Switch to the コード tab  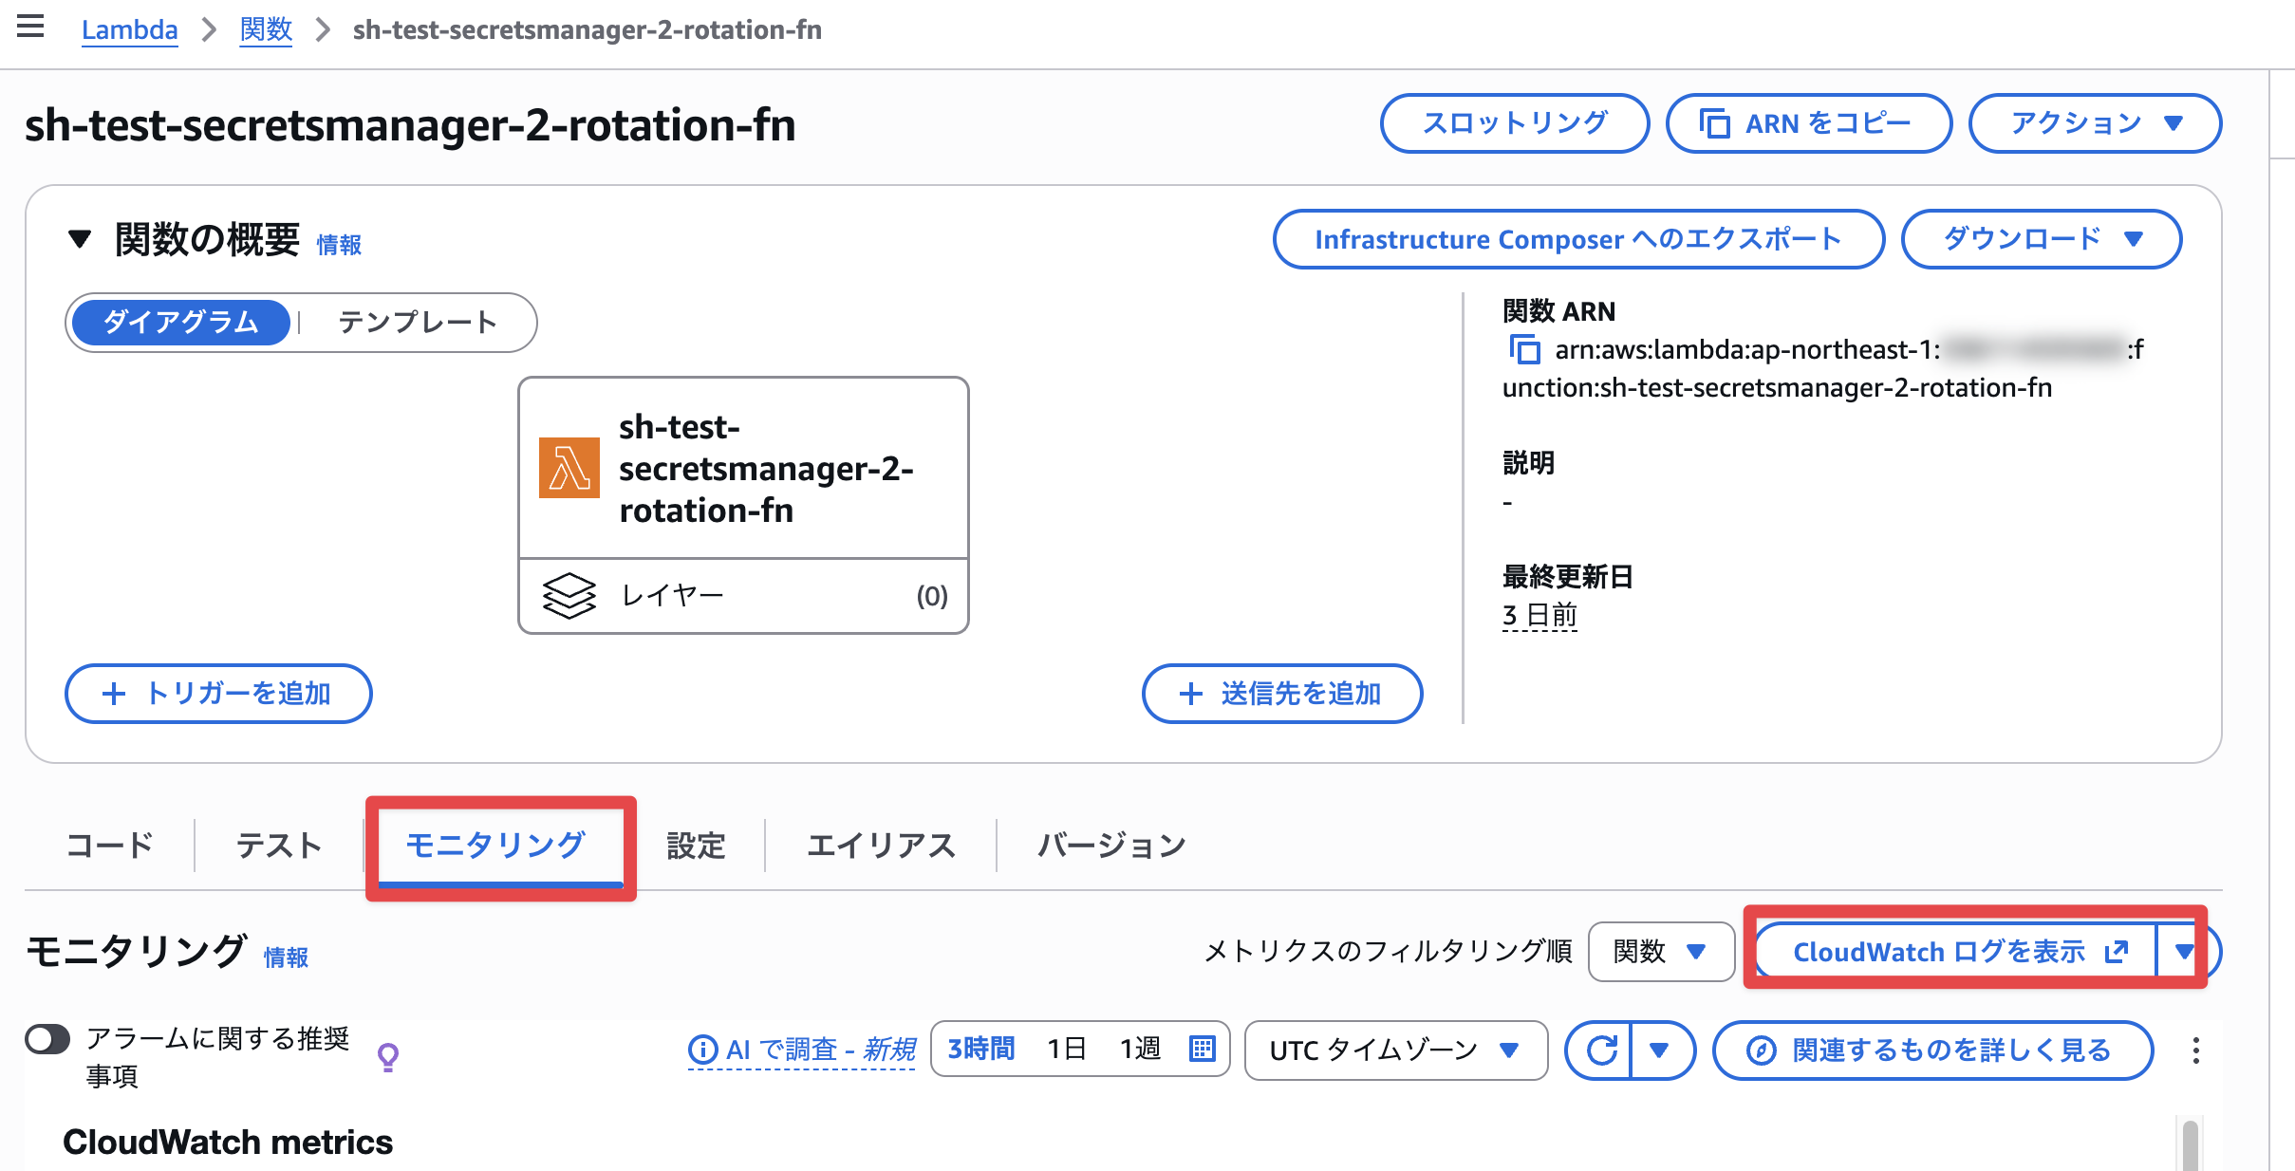pos(109,845)
